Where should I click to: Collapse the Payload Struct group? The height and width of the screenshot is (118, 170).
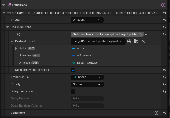pyautogui.click(x=12, y=41)
